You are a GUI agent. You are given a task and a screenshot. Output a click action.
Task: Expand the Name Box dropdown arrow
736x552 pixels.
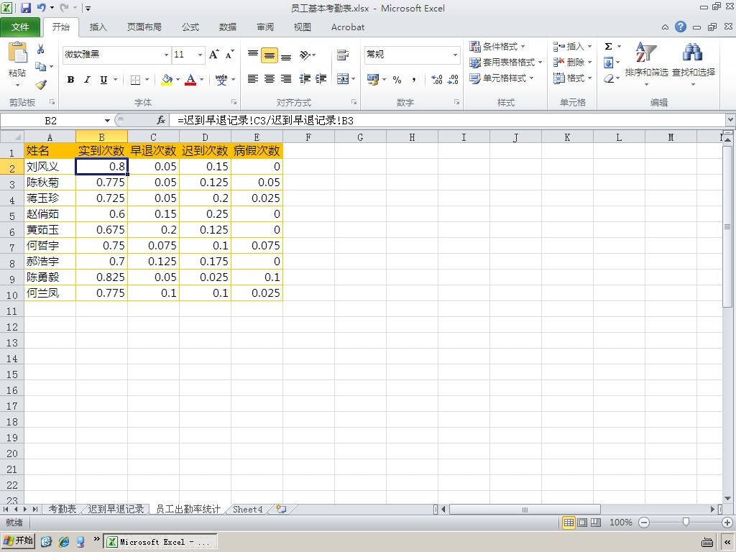tap(107, 121)
